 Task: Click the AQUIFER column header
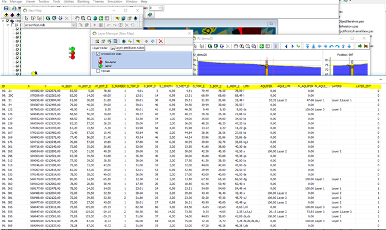[x=267, y=86]
